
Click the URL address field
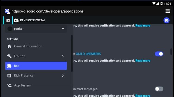point(48,11)
